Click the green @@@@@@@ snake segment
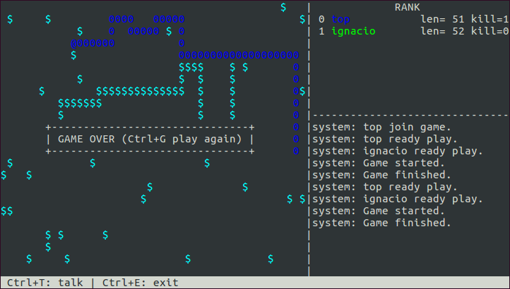 93,43
